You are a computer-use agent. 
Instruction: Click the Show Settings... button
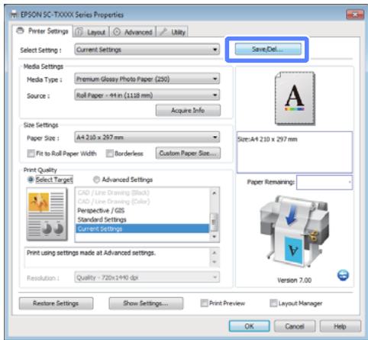[146, 303]
